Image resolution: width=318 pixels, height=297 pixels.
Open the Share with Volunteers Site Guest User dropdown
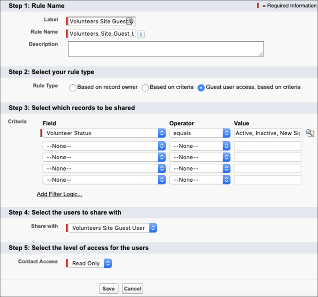pos(112,228)
